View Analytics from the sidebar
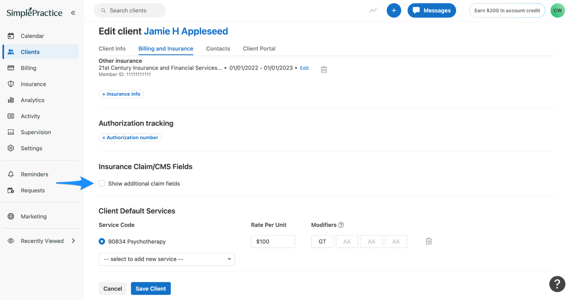 pos(32,100)
